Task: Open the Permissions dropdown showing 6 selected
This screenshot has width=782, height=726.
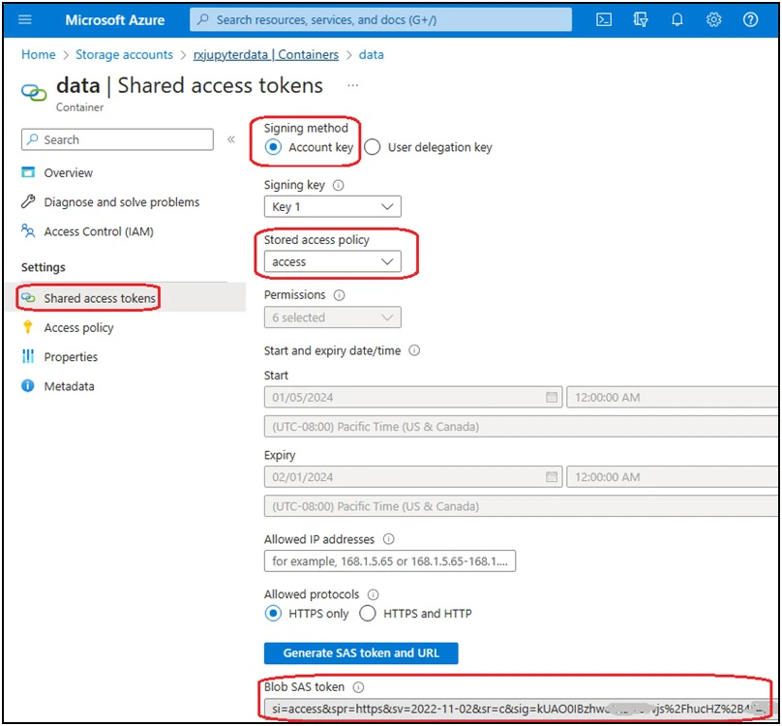Action: (x=332, y=318)
